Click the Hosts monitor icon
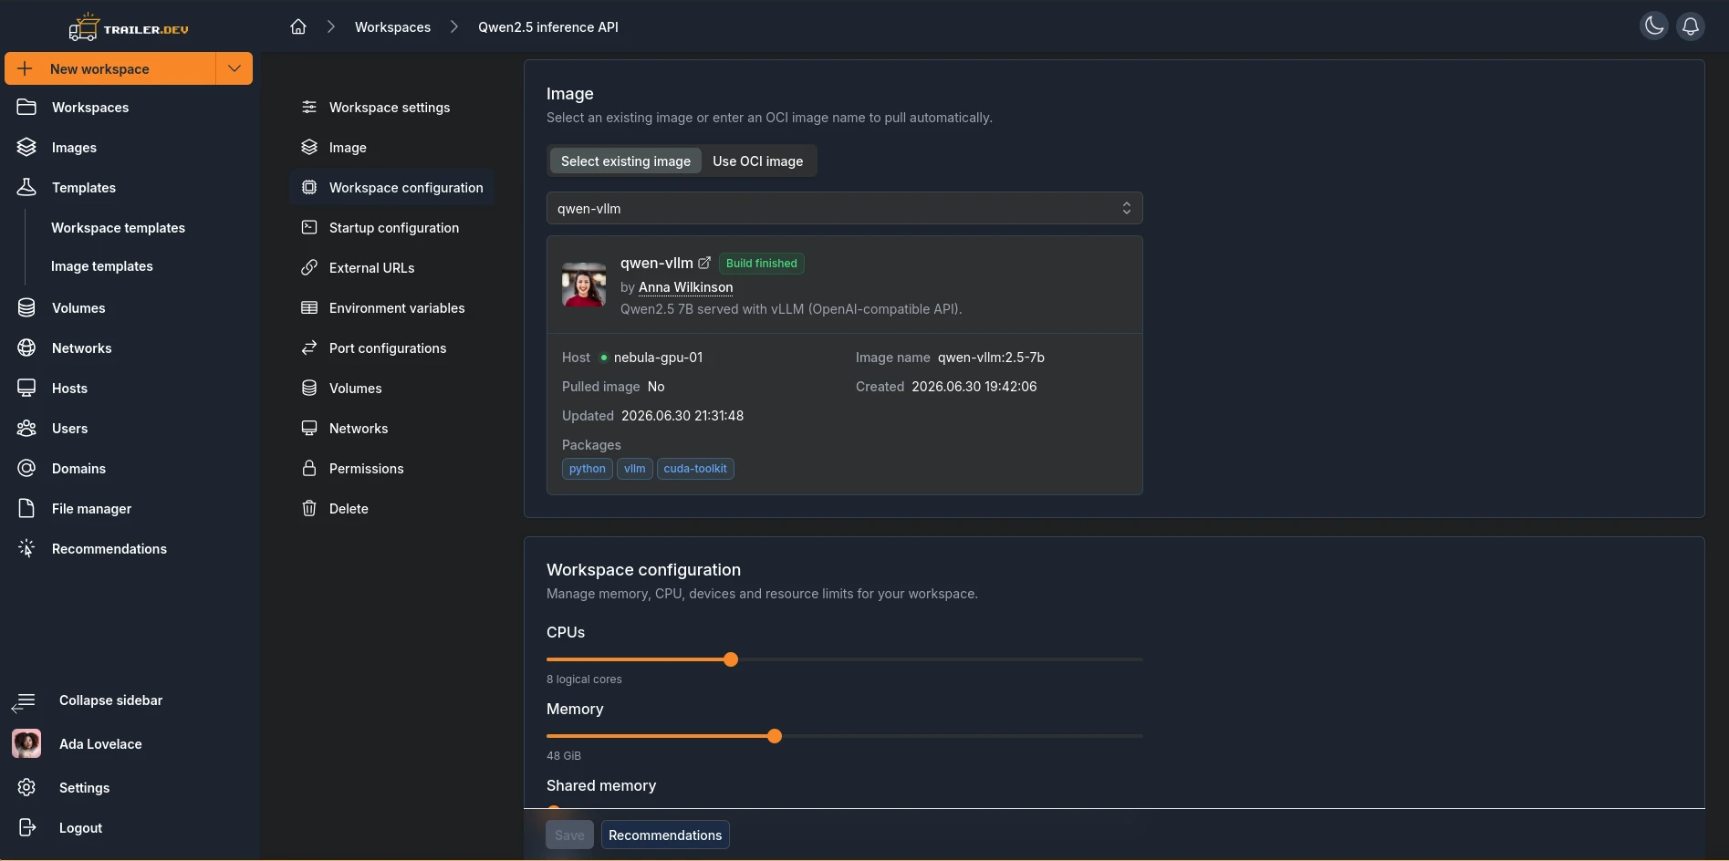1729x861 pixels. (x=26, y=388)
